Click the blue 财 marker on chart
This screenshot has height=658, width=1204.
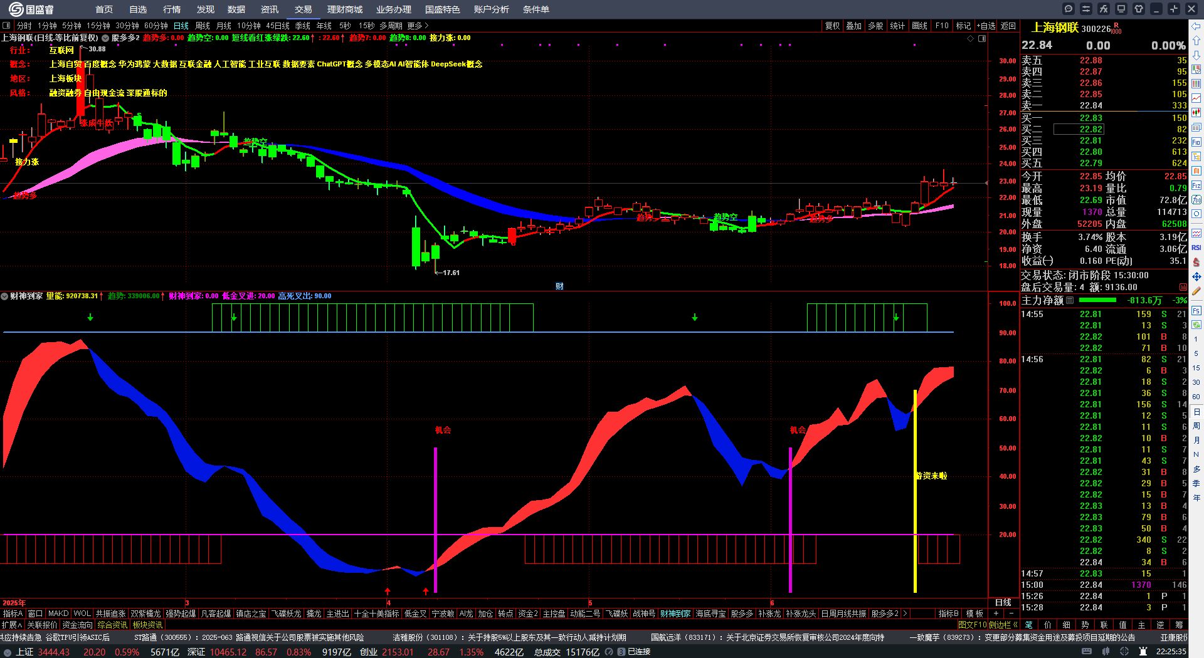[559, 286]
